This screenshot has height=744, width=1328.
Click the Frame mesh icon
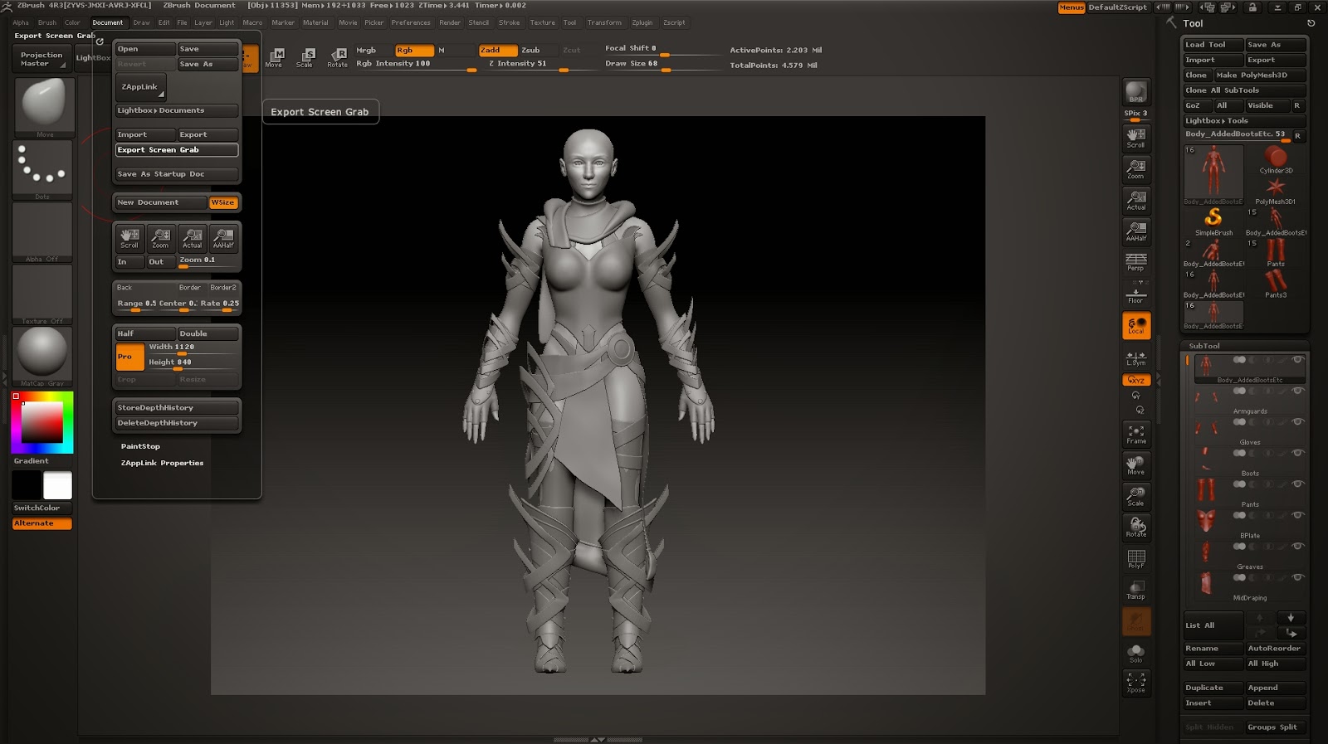coord(1135,435)
